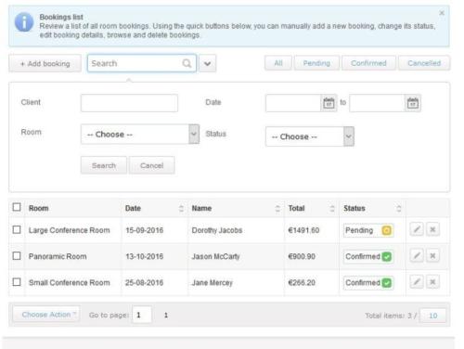Click green confirmed icon for Jane Mercey
464x349 pixels.
387,283
